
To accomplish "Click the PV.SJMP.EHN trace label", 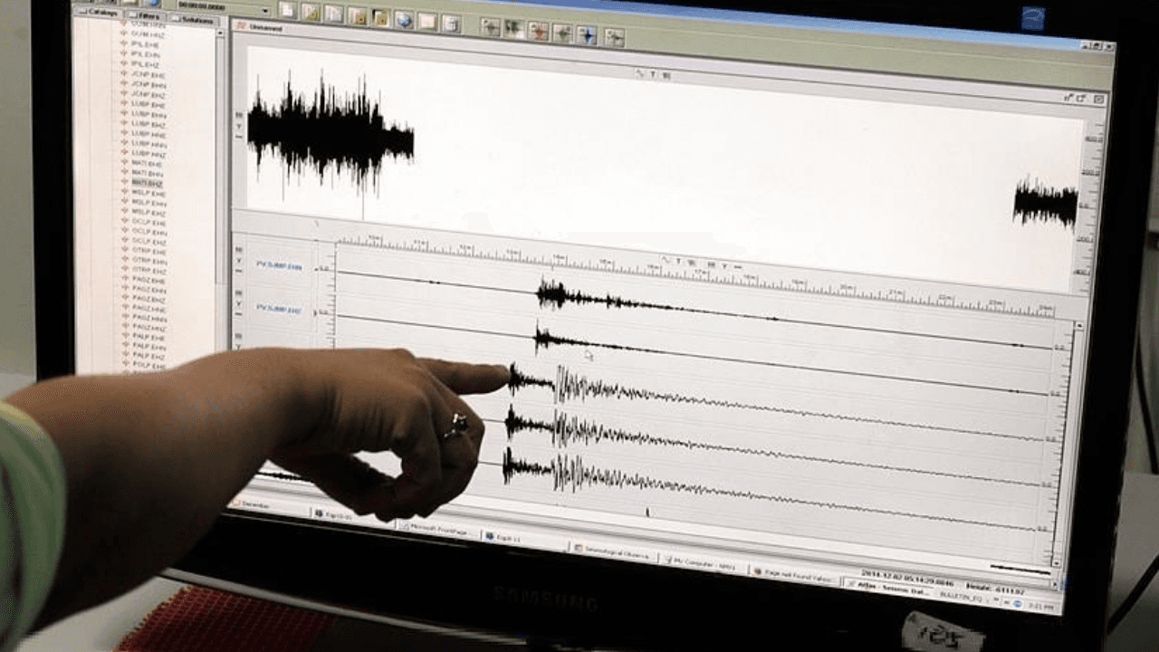I will pyautogui.click(x=279, y=266).
